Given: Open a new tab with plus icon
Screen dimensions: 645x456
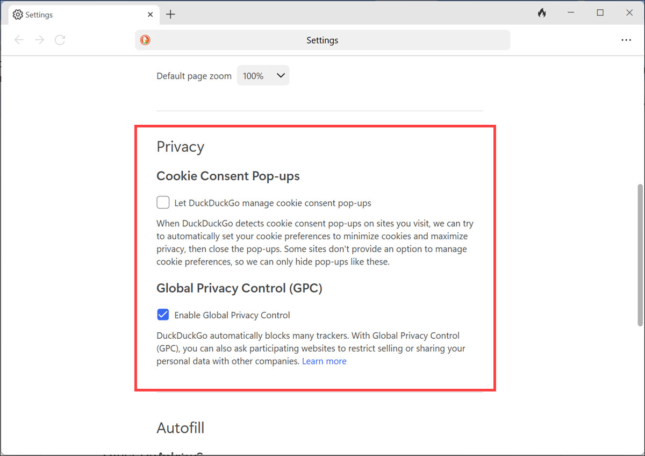Looking at the screenshot, I should tap(170, 15).
